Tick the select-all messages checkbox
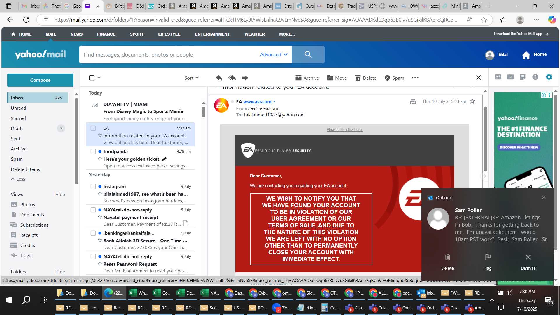This screenshot has height=315, width=560. pos(92,78)
